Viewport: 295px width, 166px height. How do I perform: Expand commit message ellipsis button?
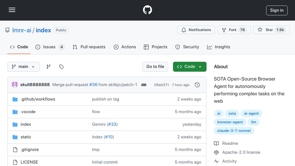144,85
